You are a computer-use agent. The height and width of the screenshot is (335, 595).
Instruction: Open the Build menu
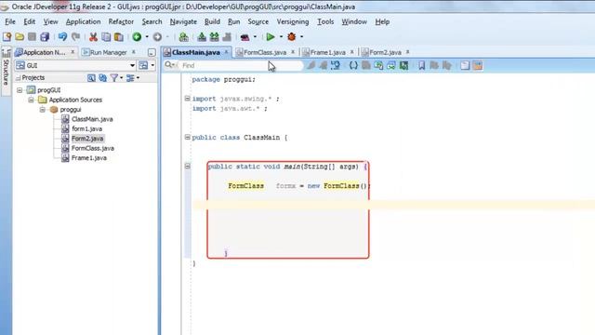pyautogui.click(x=212, y=21)
